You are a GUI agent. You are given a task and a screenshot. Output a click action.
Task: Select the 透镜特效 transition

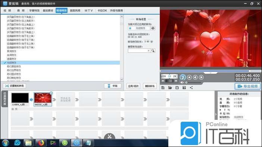12,59
